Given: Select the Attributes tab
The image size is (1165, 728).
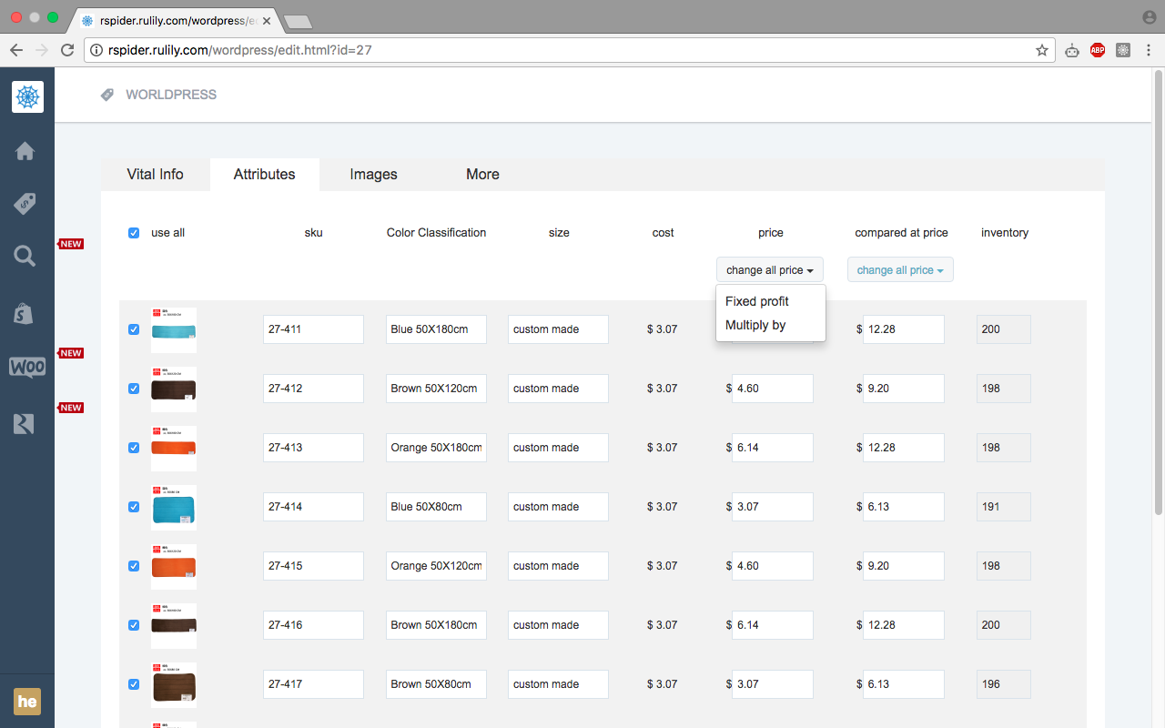Looking at the screenshot, I should pyautogui.click(x=264, y=175).
